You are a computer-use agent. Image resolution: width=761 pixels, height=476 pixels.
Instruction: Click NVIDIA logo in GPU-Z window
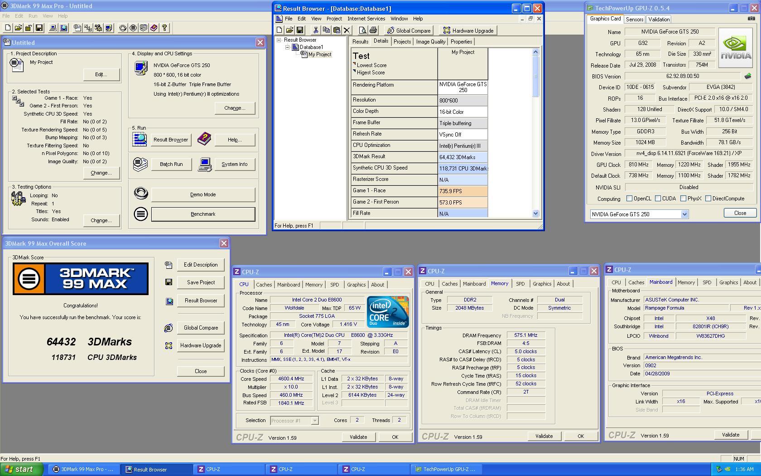pyautogui.click(x=735, y=48)
